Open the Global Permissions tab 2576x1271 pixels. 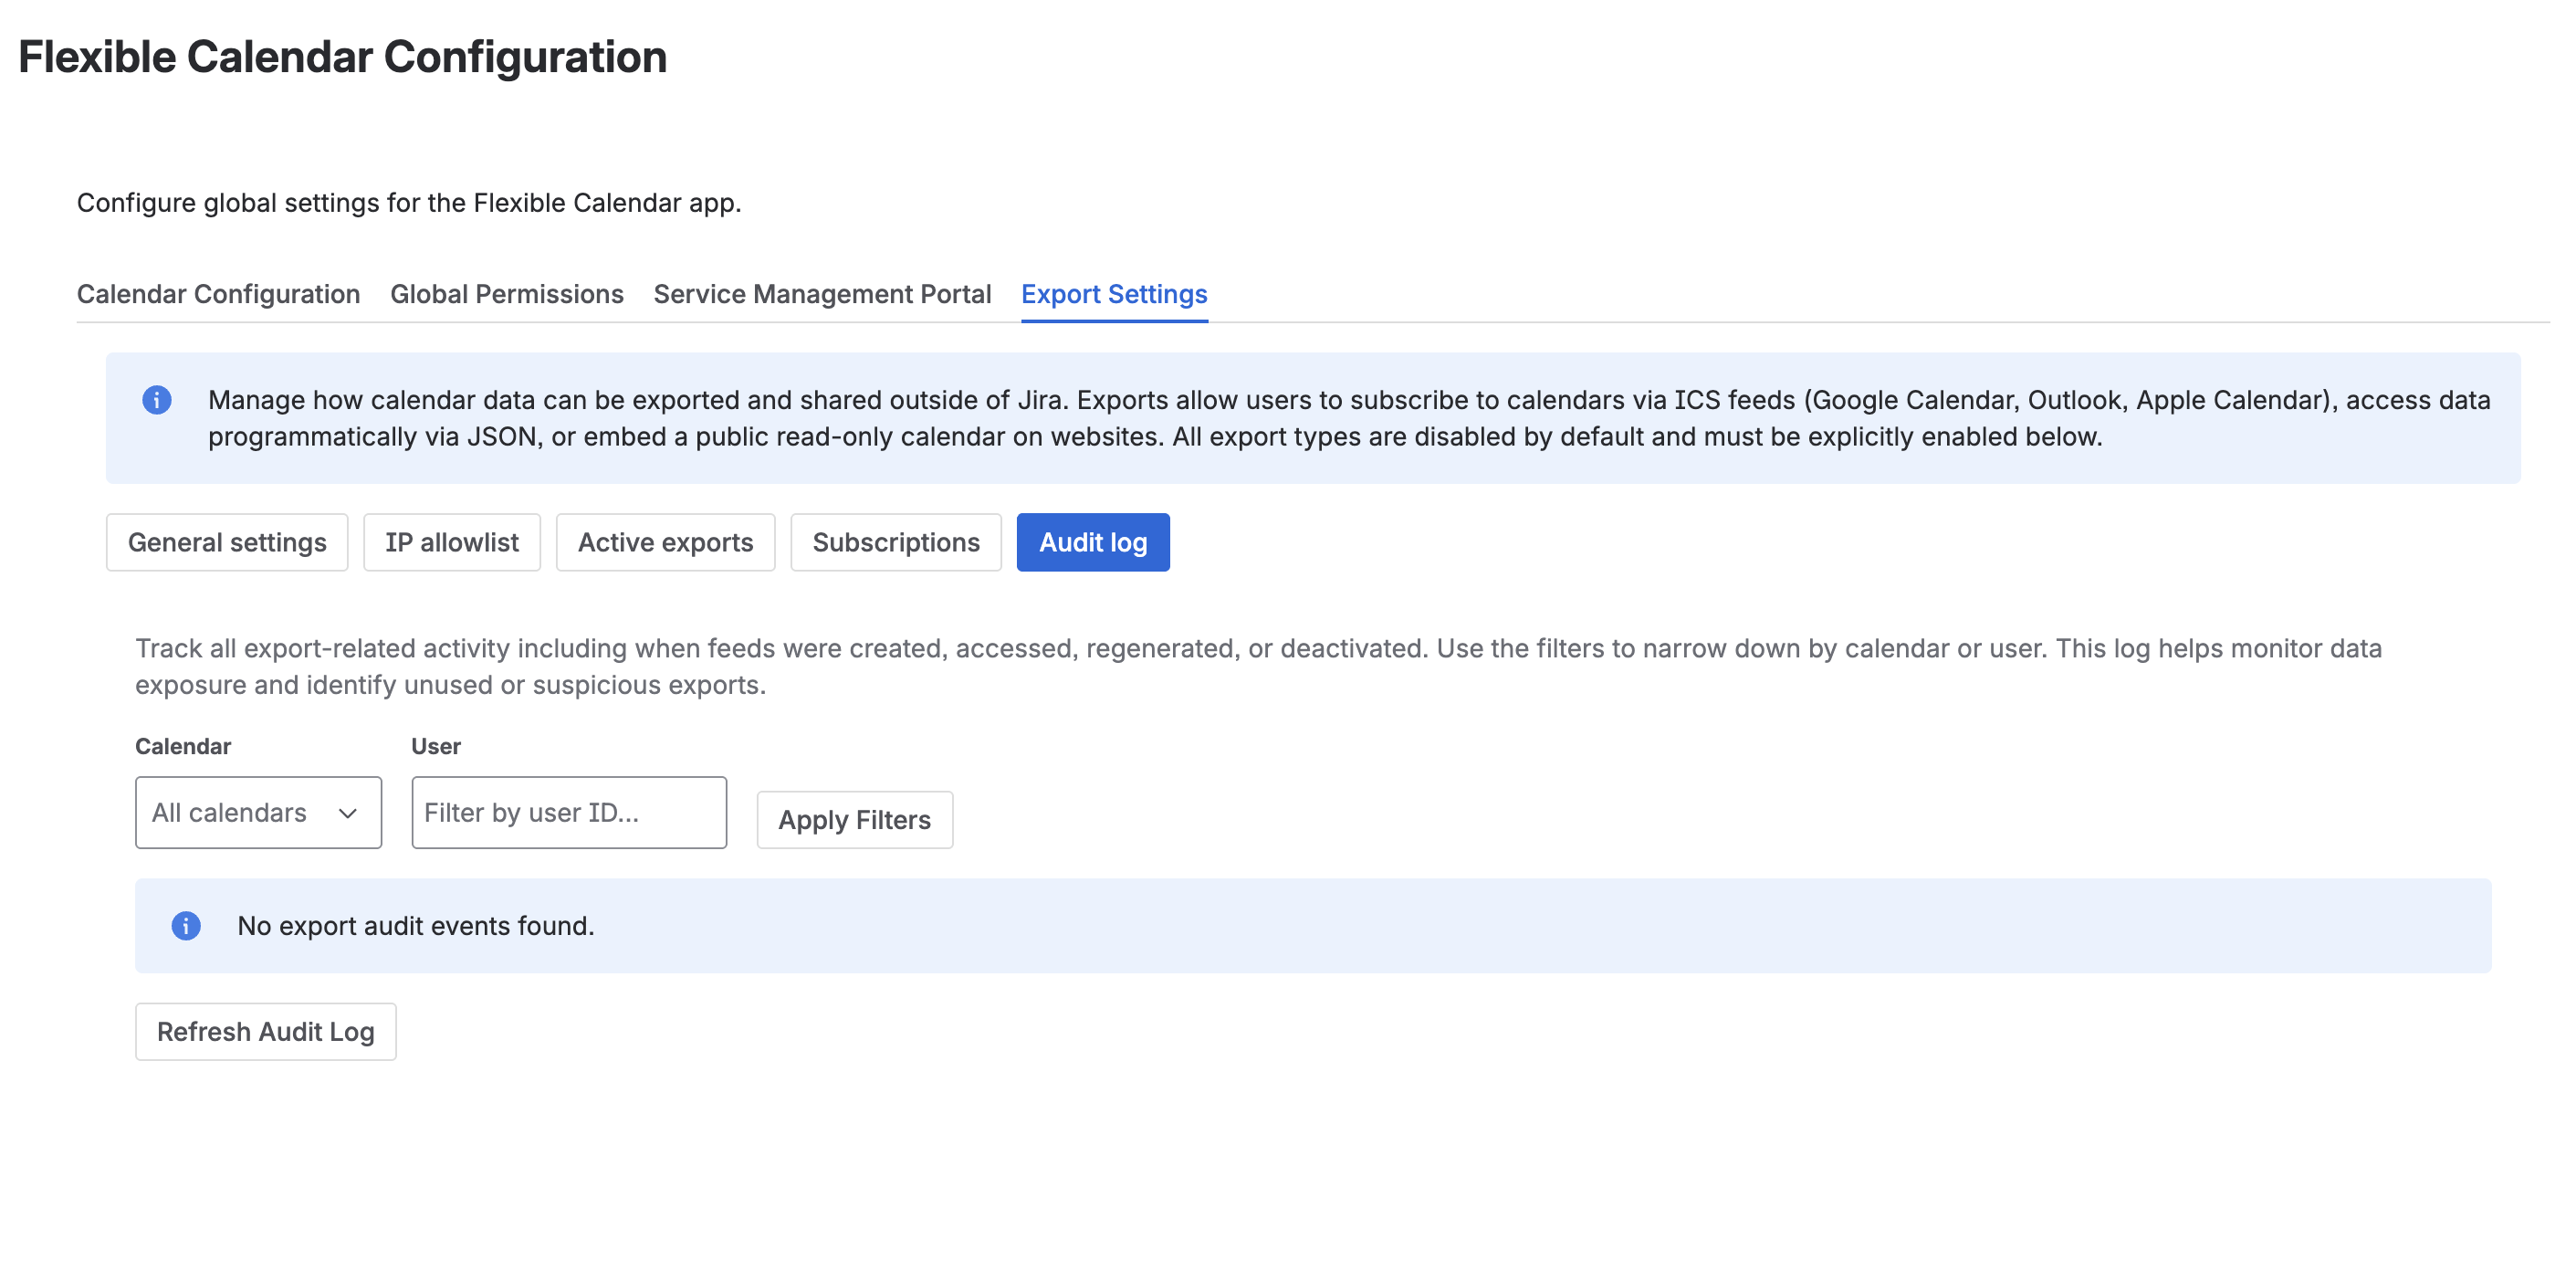(507, 293)
